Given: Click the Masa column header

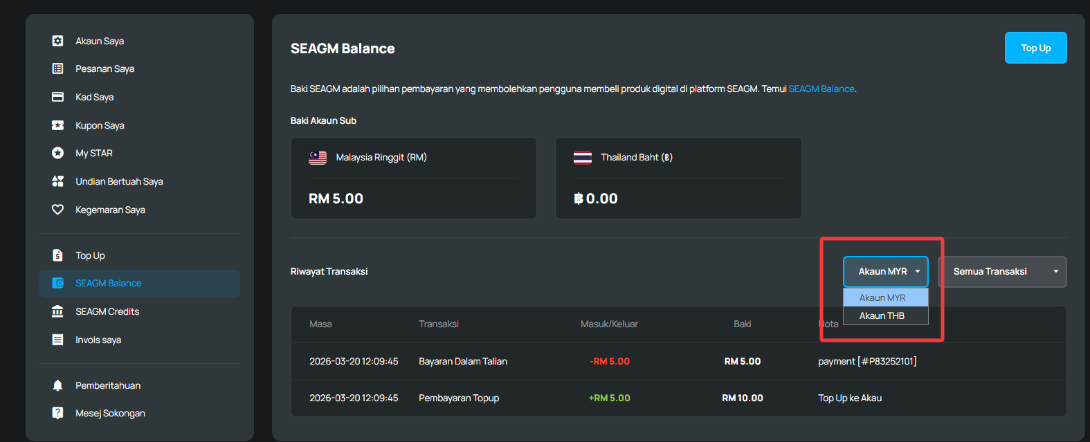Looking at the screenshot, I should (320, 324).
